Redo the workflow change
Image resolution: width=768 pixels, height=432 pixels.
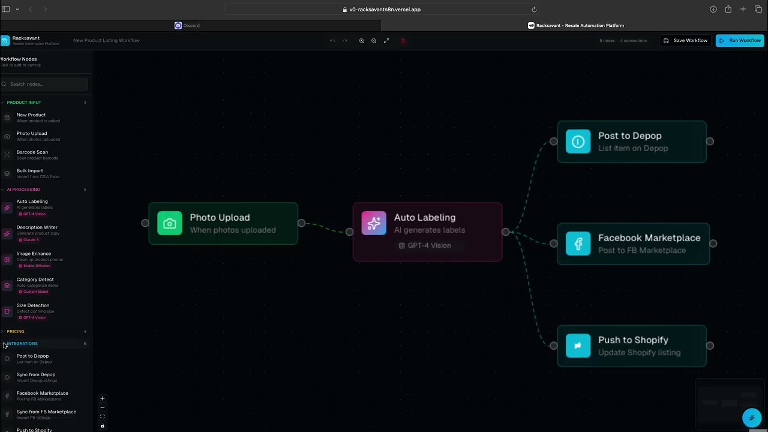click(345, 41)
